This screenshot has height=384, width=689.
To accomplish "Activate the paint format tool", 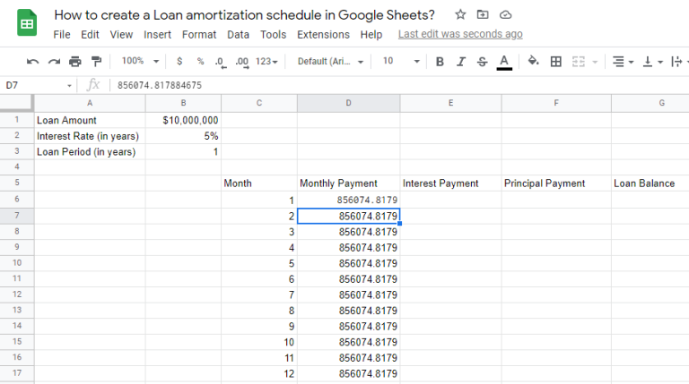I will point(96,62).
